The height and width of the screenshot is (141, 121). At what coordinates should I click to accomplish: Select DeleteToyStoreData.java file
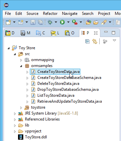[58, 84]
